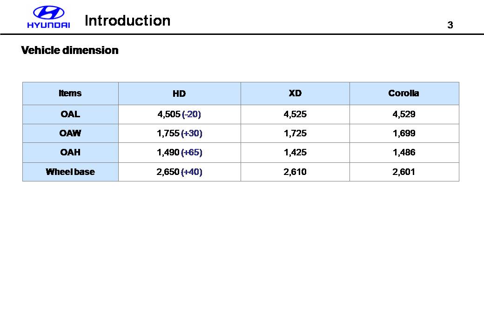Click the Items header cell
Viewport: 484px width, 335px height.
pyautogui.click(x=70, y=93)
